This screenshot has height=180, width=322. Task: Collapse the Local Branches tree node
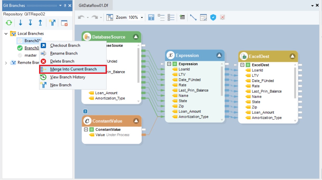click(x=6, y=34)
